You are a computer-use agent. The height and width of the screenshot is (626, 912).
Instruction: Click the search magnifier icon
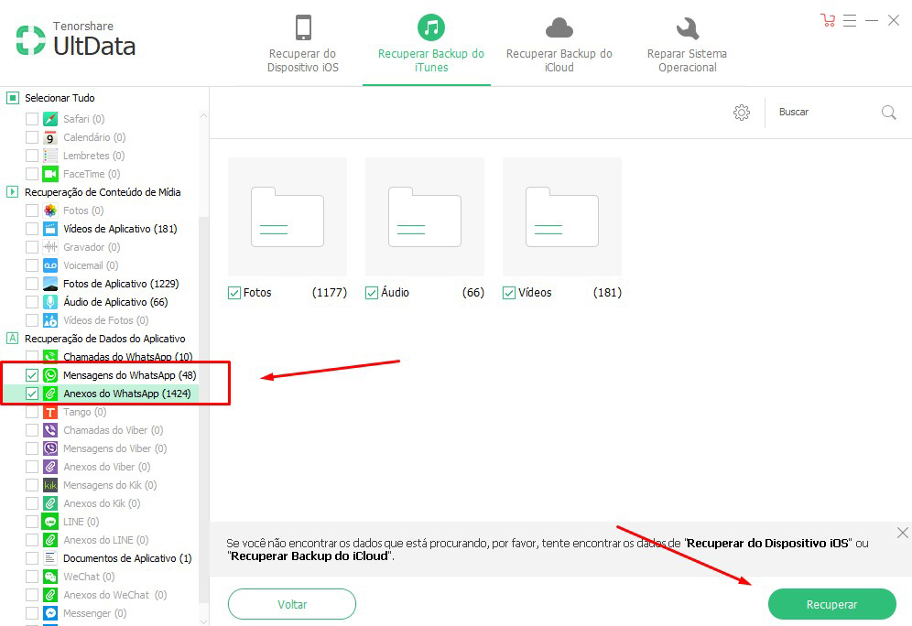point(889,113)
